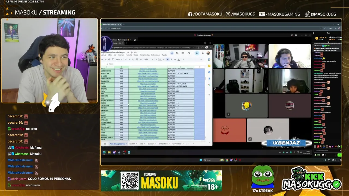This screenshot has height=196, width=349.
Task: Open the comments panel icon in Sheets
Action: pos(183,53)
